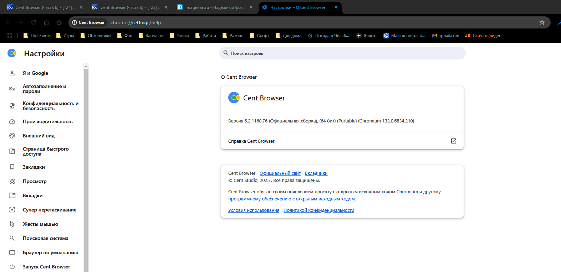Click the icon for Страница быстрого доступа
Screen dimensions: 561x272
coord(12,151)
